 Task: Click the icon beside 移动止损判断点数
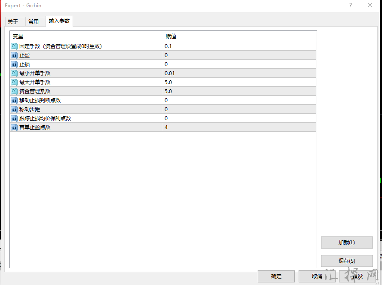pyautogui.click(x=14, y=100)
